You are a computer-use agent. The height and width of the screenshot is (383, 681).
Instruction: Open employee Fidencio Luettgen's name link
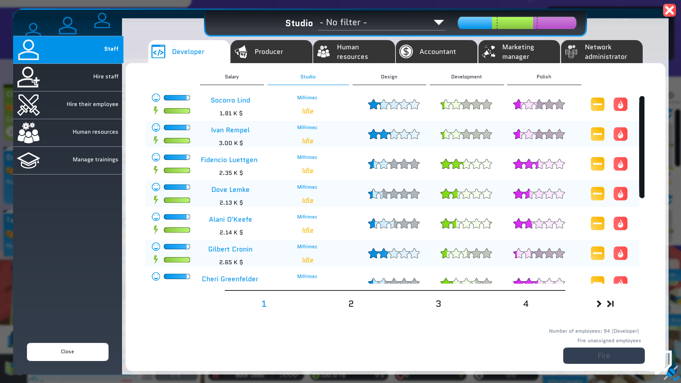(x=229, y=160)
